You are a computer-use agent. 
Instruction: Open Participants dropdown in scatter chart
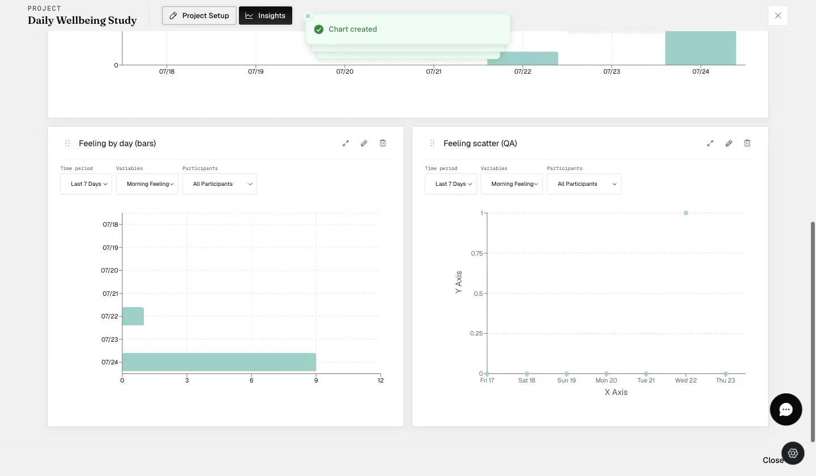[x=584, y=184]
